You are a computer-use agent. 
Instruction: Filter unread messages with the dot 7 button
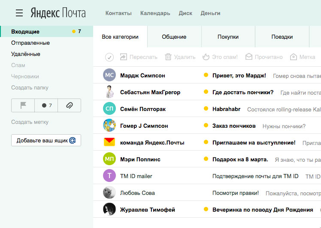pos(46,105)
